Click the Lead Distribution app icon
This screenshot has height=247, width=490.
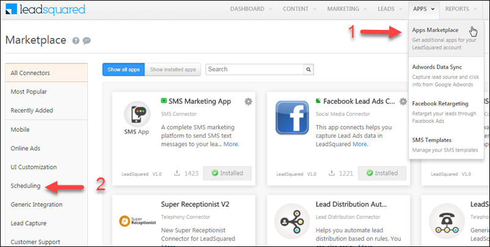[292, 221]
